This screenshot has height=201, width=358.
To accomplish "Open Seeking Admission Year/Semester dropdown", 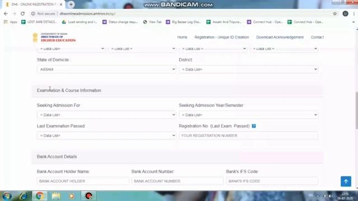I will tap(248, 115).
